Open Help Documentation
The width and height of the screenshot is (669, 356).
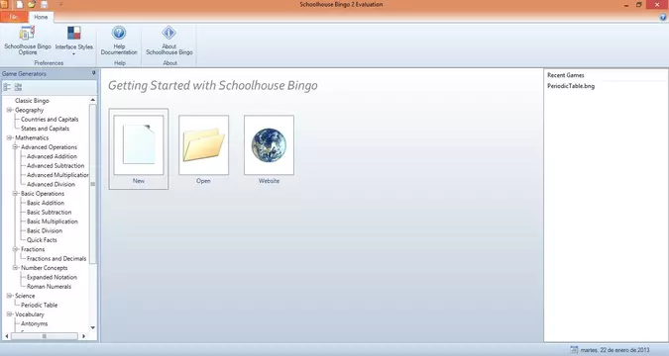(x=119, y=40)
